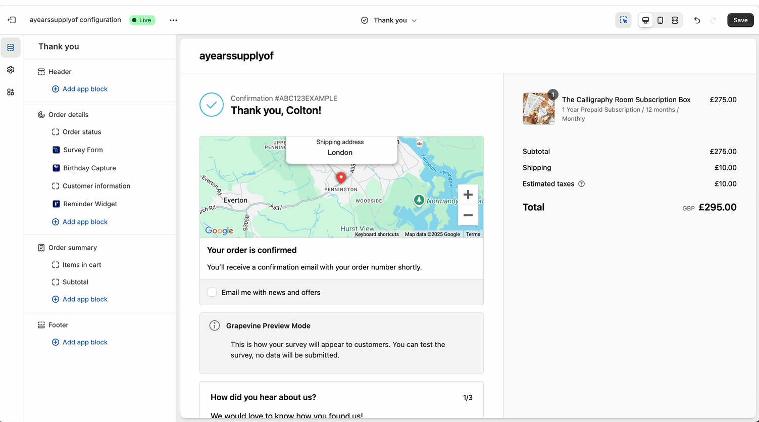759x422 pixels.
Task: Open the settings gear icon in sidebar
Action: pos(11,70)
